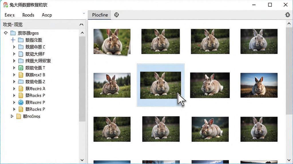293x164 pixels.
Task: Expand the tree row ending in 'rext B'
Action: (x=14, y=75)
